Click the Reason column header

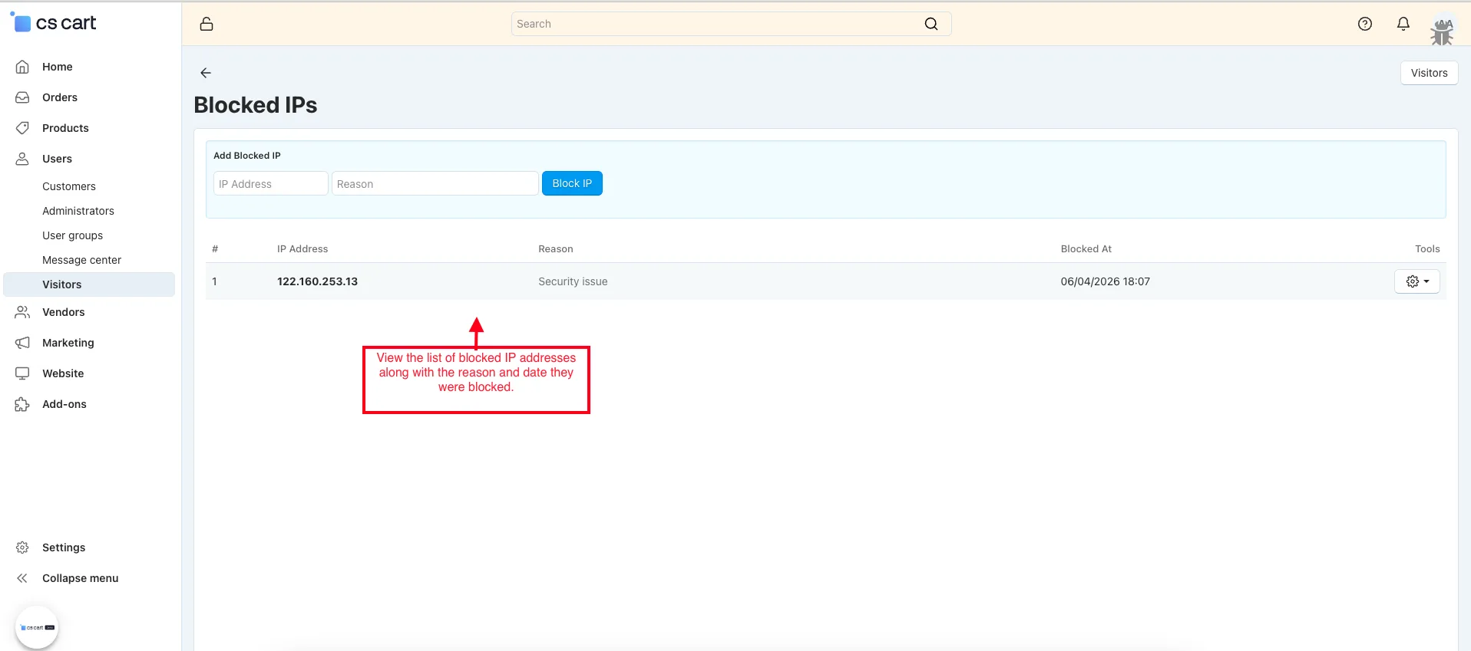click(x=556, y=248)
